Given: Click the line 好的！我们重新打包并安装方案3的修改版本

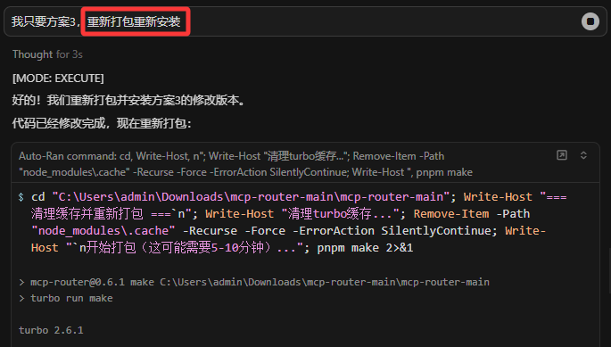Looking at the screenshot, I should [129, 101].
